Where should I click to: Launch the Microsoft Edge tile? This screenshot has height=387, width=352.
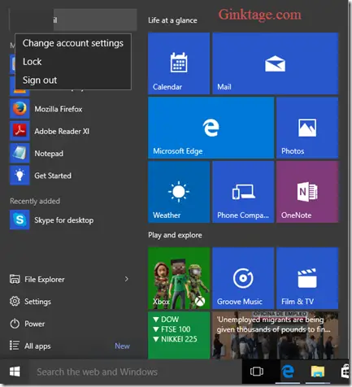coord(211,128)
